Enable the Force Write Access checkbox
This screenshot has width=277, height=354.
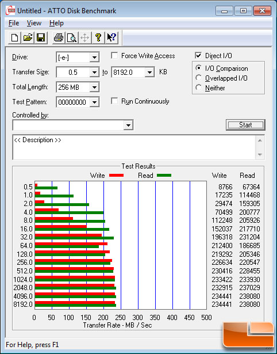pos(114,55)
